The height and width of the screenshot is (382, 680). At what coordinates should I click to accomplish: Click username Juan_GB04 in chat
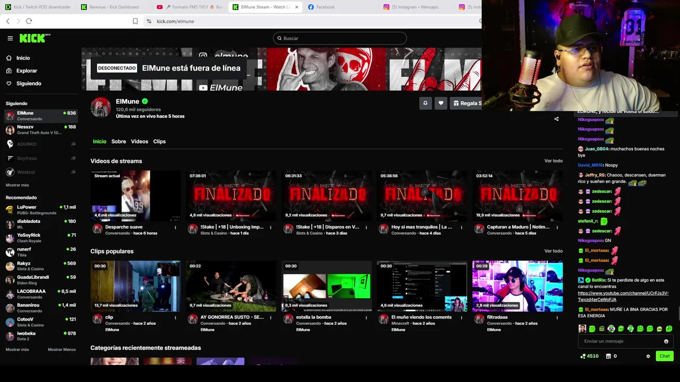coord(597,149)
